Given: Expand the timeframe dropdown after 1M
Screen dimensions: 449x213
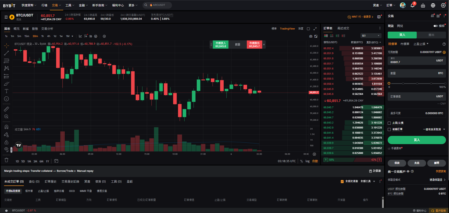Looking at the screenshot, I should 72,36.
